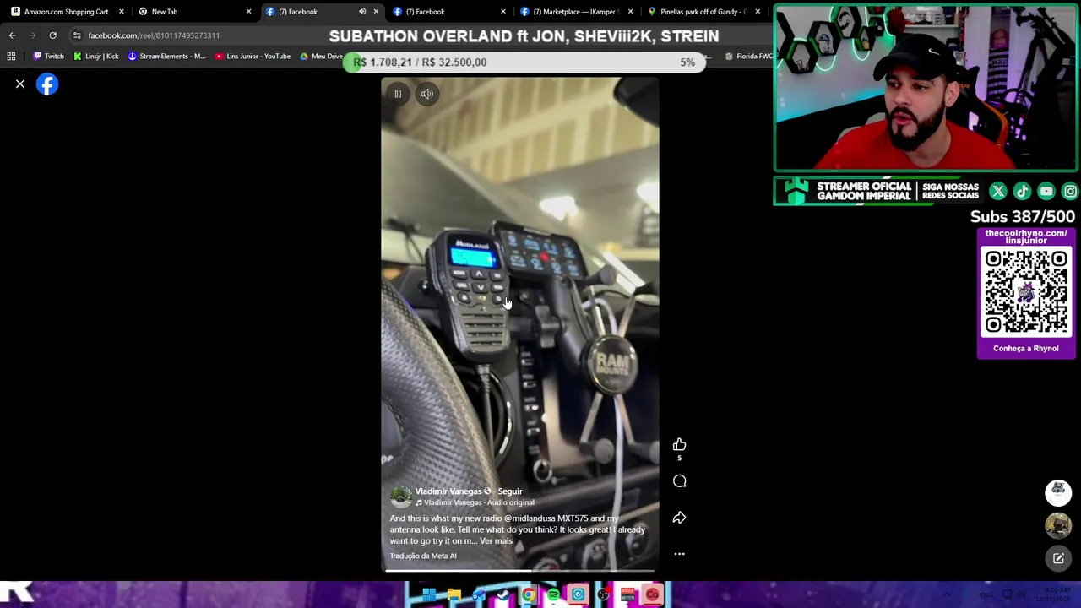
Task: Follow Vladimir Vanegas via Seguir
Action: point(510,491)
